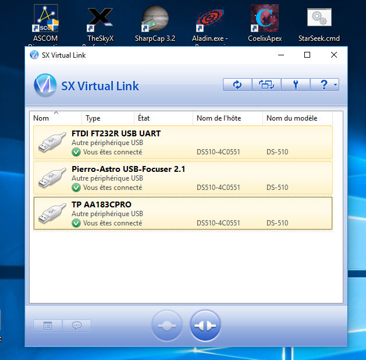The image size is (366, 360).
Task: Click model DS-510 in TP AA183CPRO row
Action: pos(278,223)
